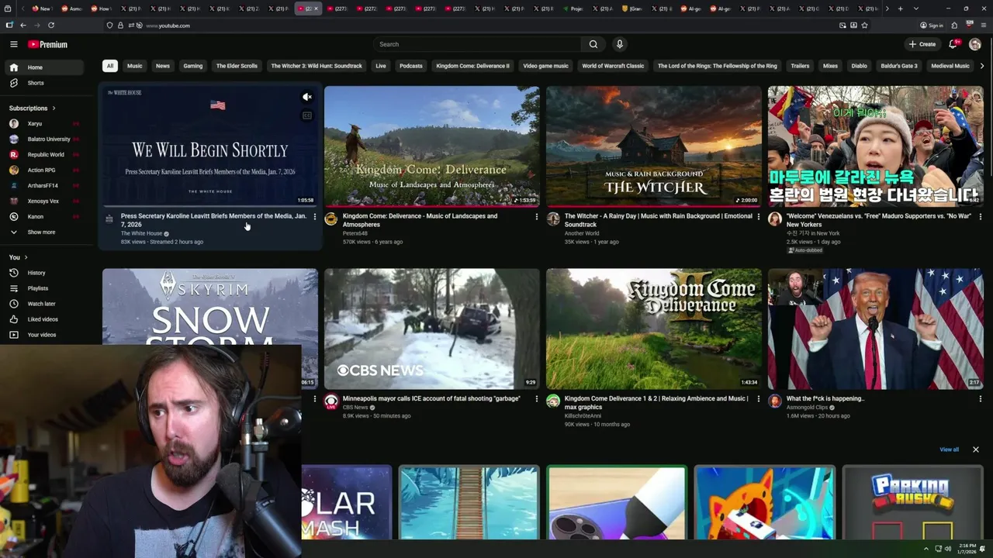Open Liked videos in the sidebar

(43, 319)
